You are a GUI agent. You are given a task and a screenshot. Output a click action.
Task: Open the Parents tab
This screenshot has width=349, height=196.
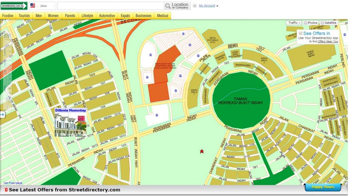70,16
